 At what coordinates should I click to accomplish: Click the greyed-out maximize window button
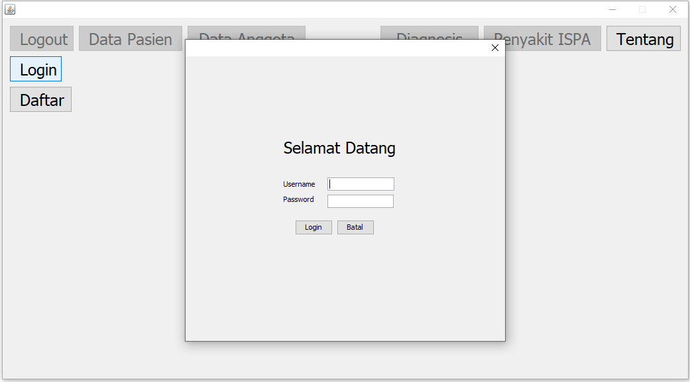pos(642,9)
